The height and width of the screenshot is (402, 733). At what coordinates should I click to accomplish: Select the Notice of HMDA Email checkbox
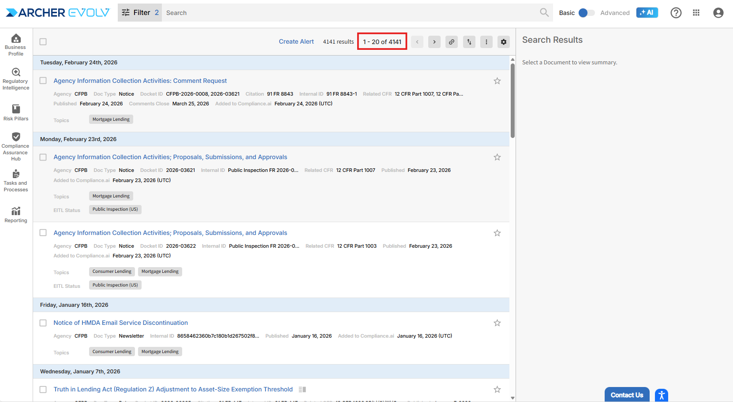click(43, 323)
